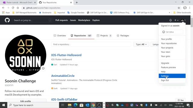Open the code-brackets extension icon

pyautogui.click(x=185, y=8)
